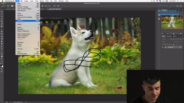Image resolution: width=184 pixels, height=103 pixels.
Task: Select the Crop tool
Action: pos(2,21)
